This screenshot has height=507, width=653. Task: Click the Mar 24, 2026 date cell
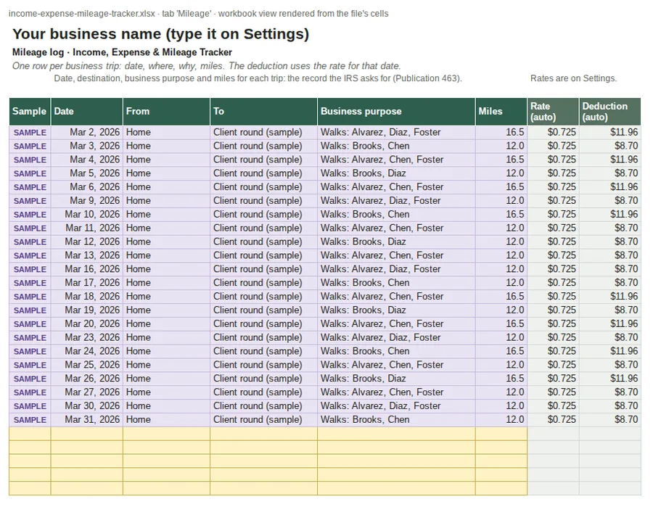[x=86, y=351]
